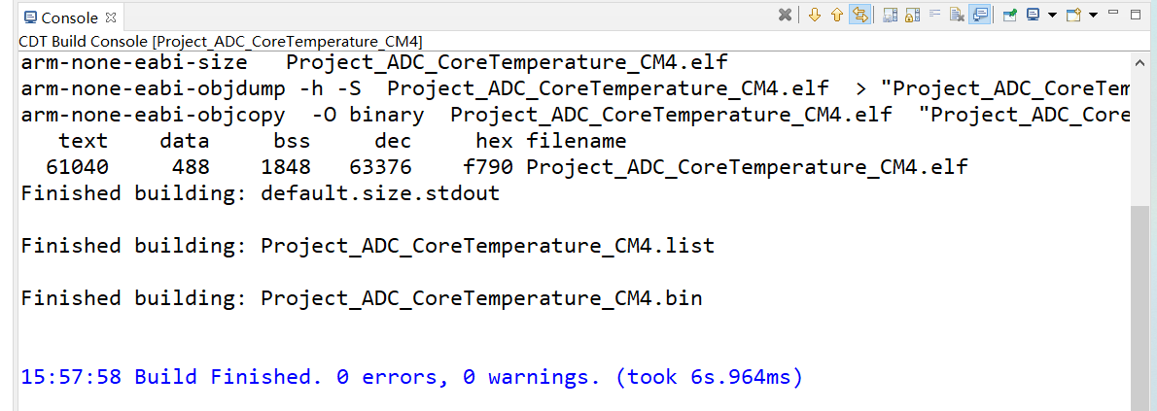Viewport: 1157px width, 411px height.
Task: Click the Copy Build Log icon
Action: pyautogui.click(x=890, y=15)
